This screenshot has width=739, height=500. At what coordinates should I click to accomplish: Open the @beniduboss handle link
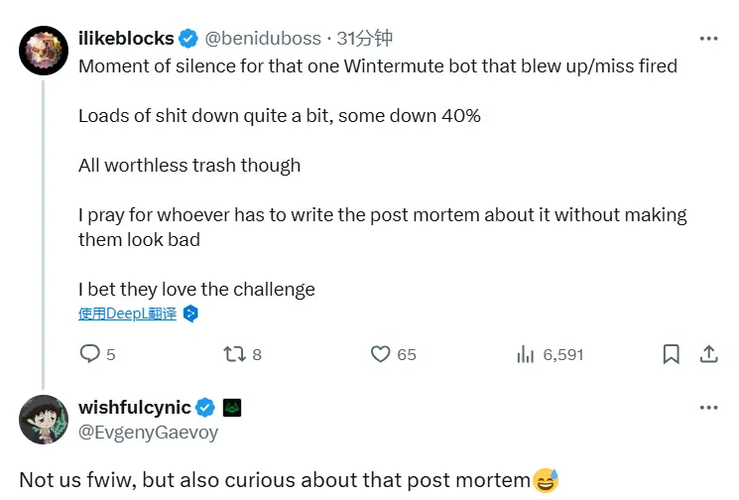tap(263, 39)
